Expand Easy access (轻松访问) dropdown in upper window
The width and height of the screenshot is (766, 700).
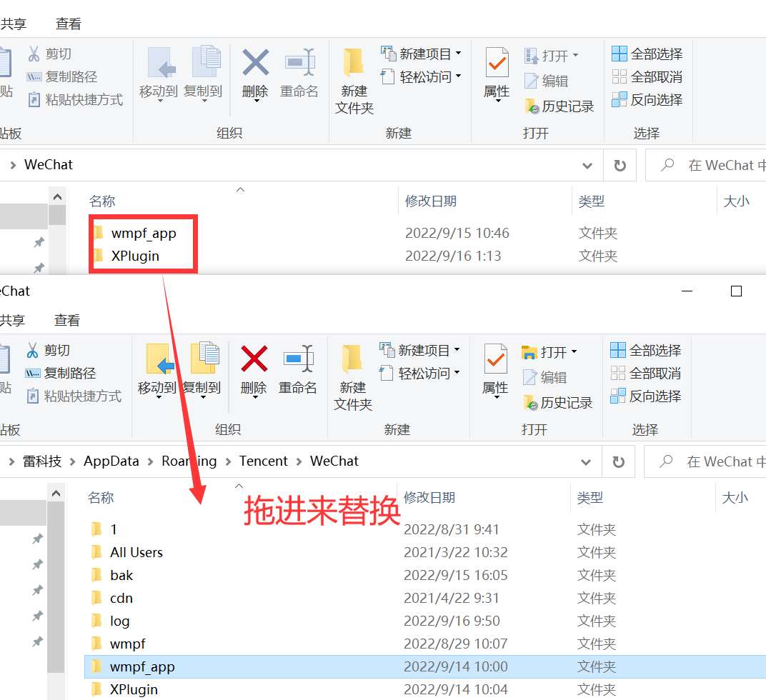(x=459, y=76)
